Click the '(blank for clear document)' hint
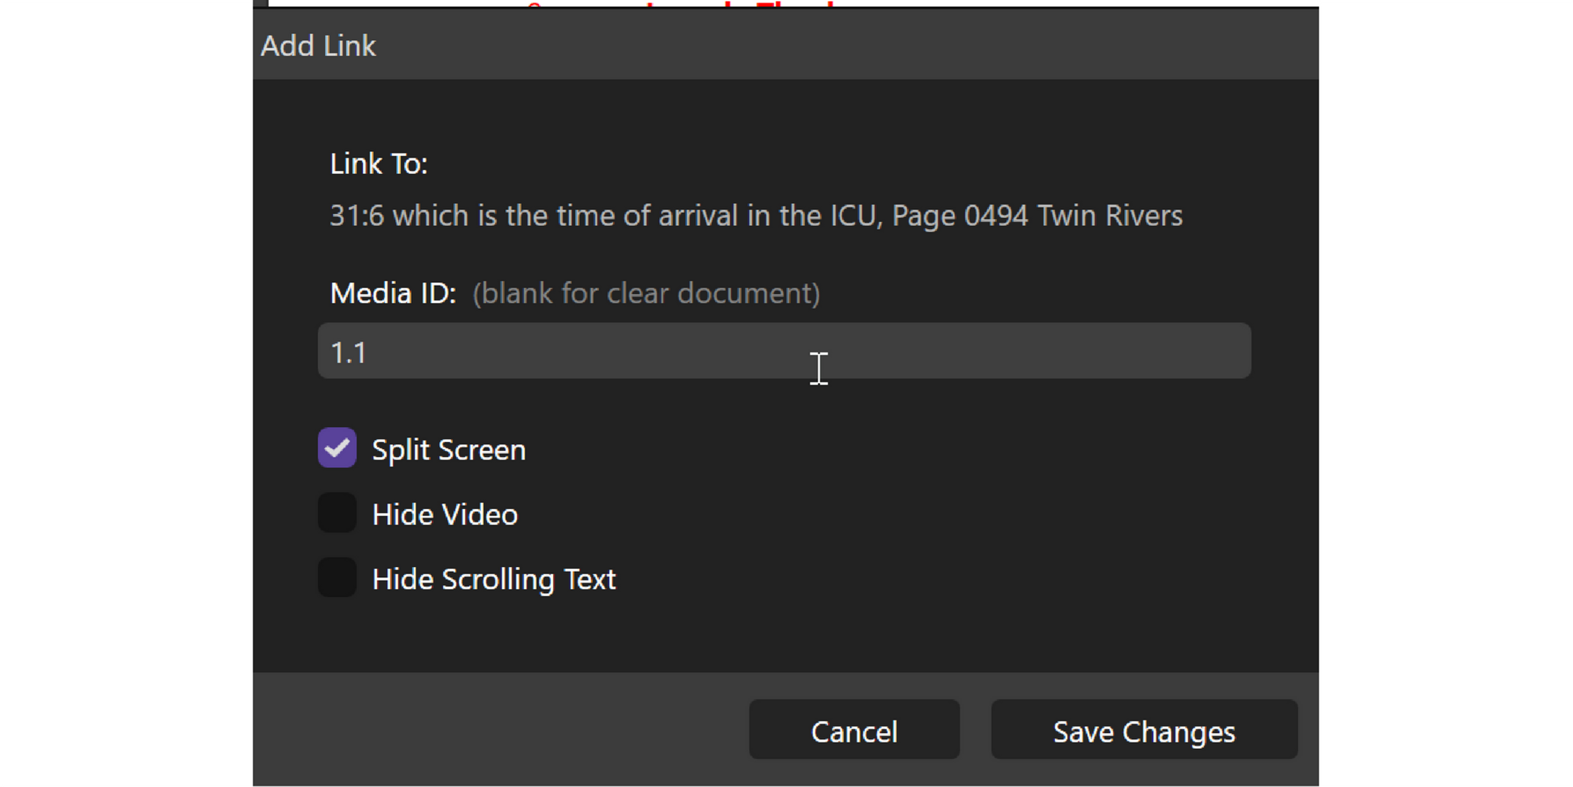The height and width of the screenshot is (787, 1573). coord(646,293)
